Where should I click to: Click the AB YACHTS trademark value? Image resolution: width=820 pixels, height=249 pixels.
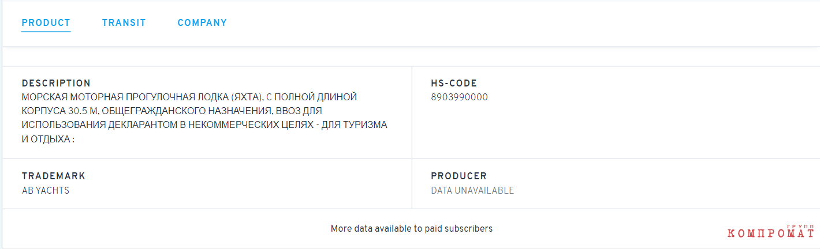click(46, 191)
